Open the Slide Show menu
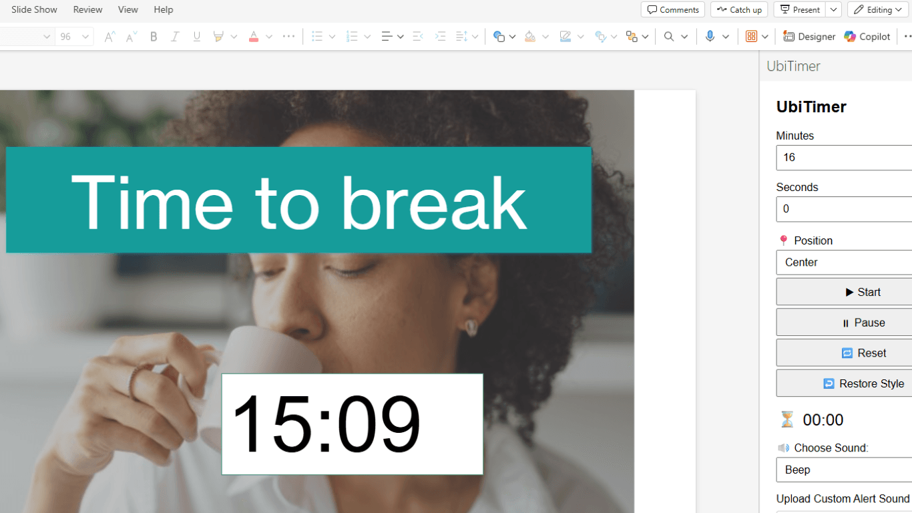 point(34,9)
